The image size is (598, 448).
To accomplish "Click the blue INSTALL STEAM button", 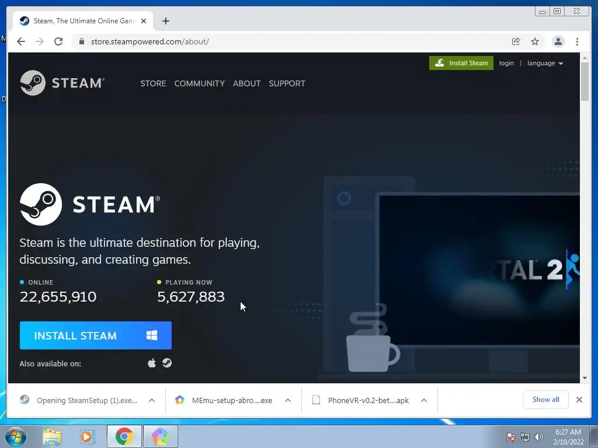I will tap(96, 335).
